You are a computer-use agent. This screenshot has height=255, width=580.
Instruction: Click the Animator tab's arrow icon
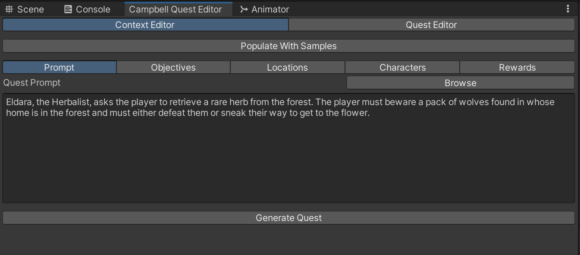(244, 9)
